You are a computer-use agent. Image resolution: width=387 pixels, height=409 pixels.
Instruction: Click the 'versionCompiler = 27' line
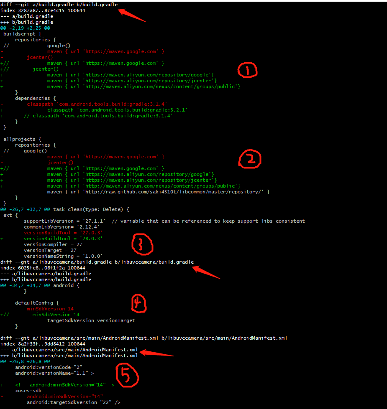tap(53, 244)
